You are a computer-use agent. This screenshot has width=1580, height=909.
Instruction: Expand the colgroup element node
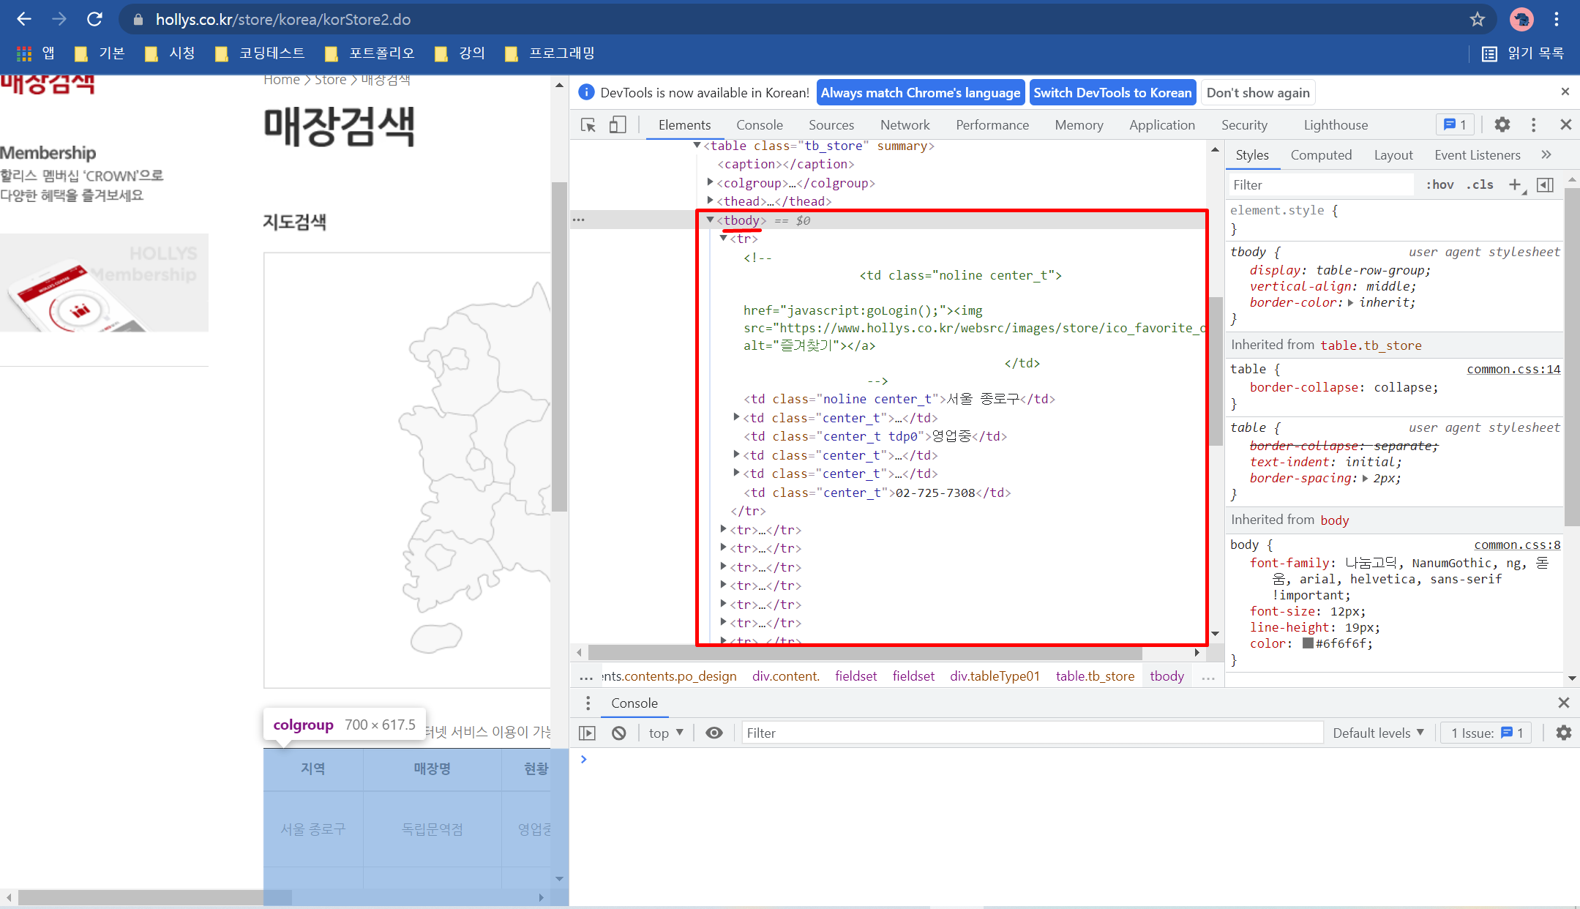pyautogui.click(x=710, y=183)
